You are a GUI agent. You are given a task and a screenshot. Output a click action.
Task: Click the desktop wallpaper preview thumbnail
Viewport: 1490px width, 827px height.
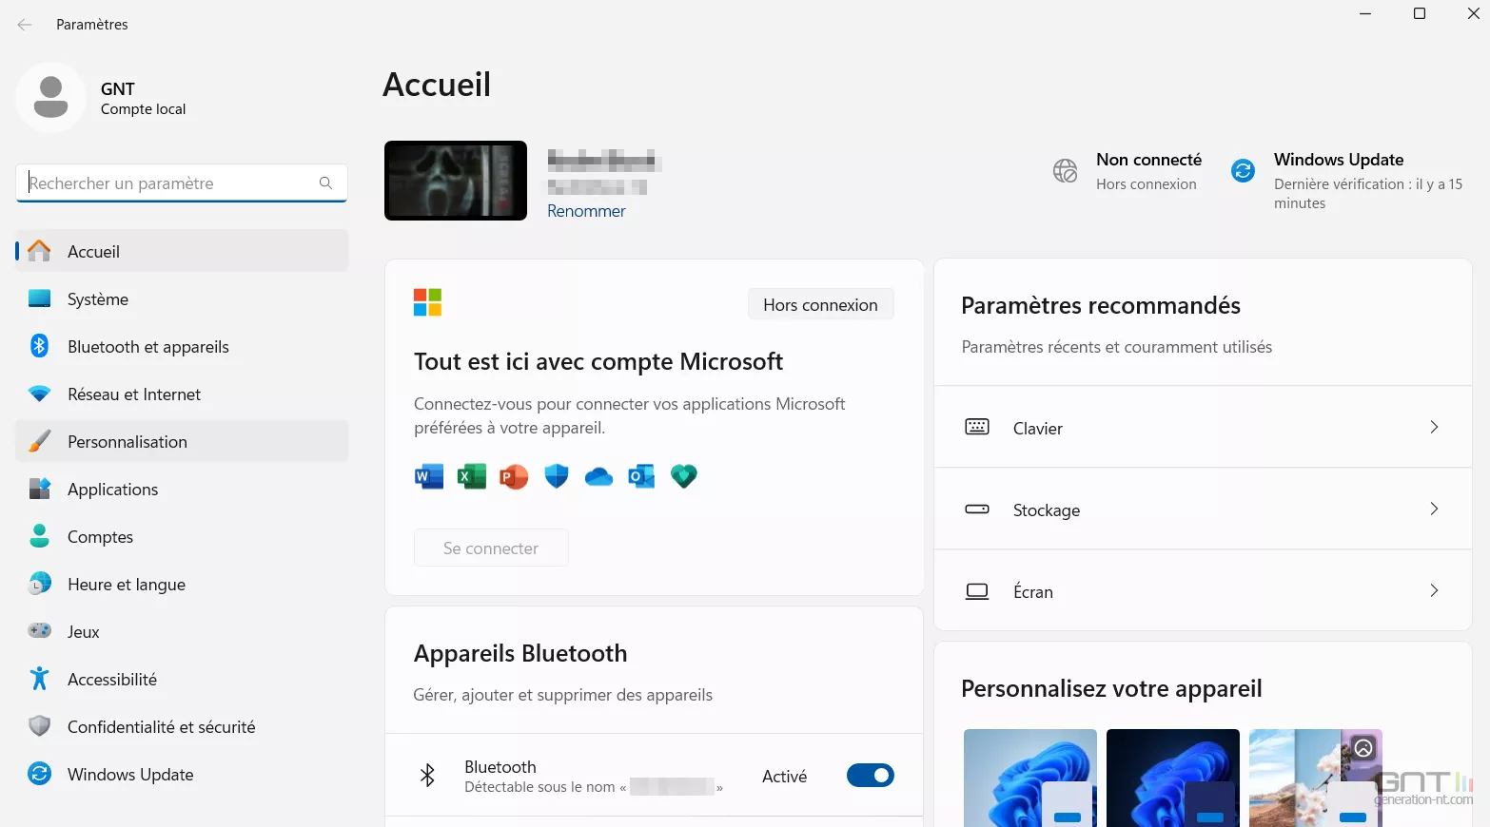tap(456, 181)
